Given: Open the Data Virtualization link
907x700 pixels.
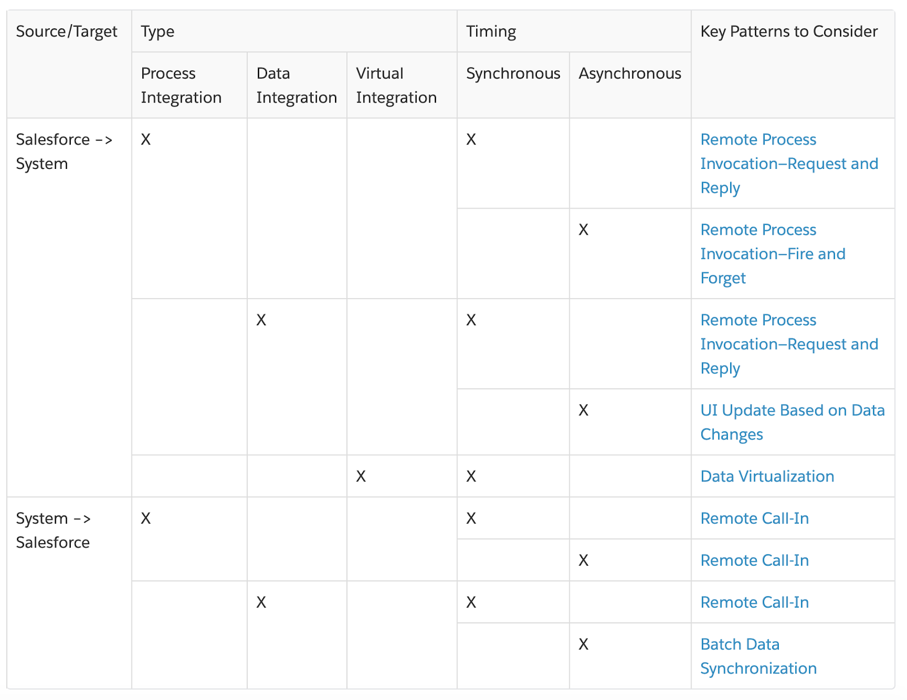Looking at the screenshot, I should pyautogui.click(x=767, y=476).
